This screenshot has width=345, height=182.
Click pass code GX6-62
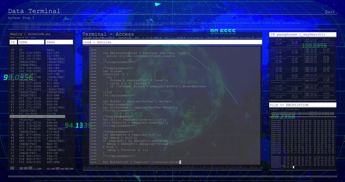click(51, 120)
